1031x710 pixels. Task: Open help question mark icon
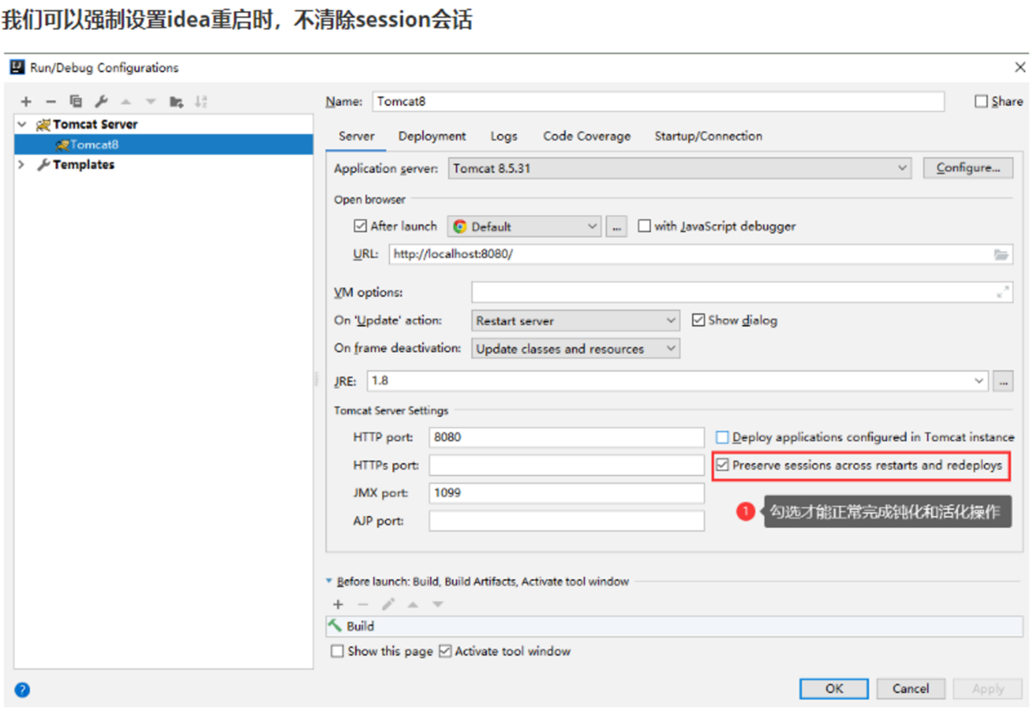22,690
